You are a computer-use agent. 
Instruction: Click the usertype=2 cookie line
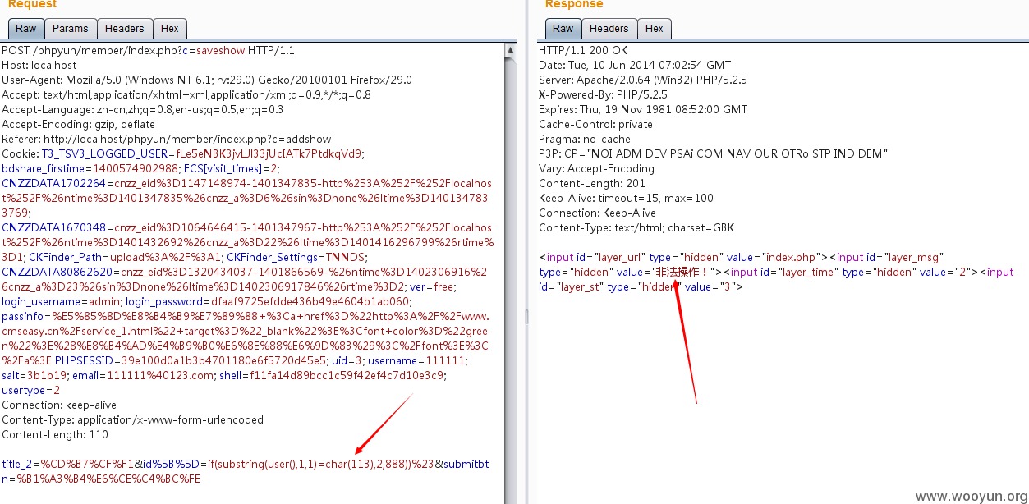click(31, 390)
